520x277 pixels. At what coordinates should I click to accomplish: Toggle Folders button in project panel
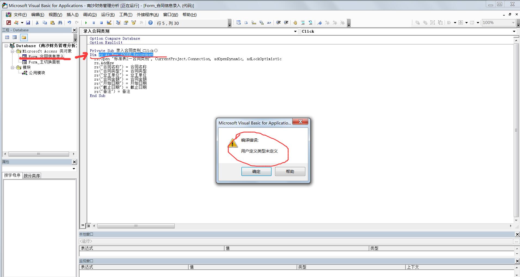(x=24, y=37)
